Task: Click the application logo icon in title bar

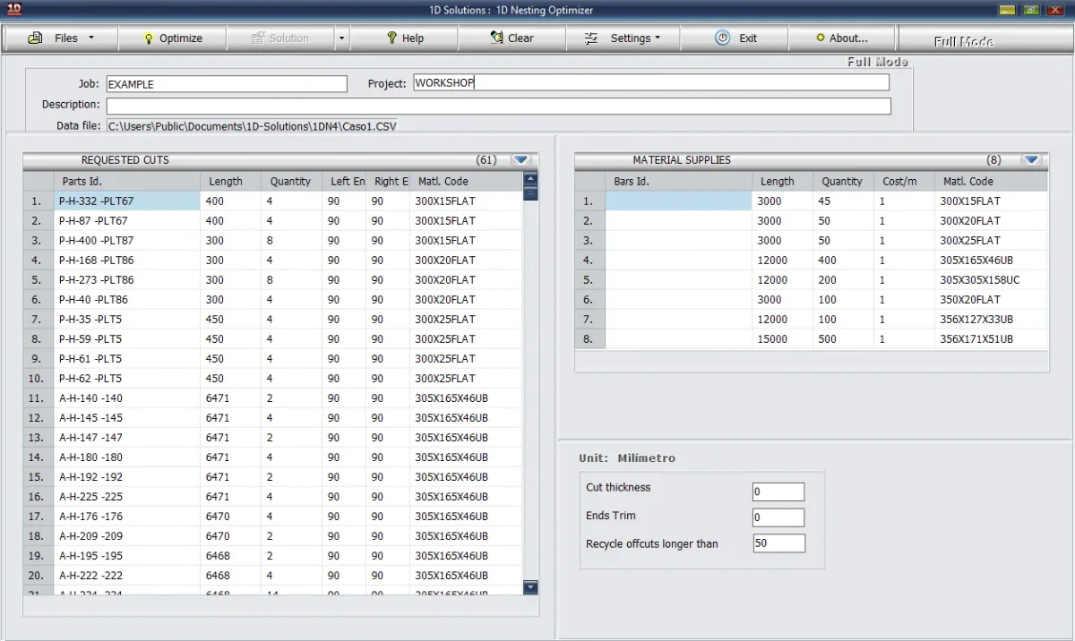Action: (13, 9)
